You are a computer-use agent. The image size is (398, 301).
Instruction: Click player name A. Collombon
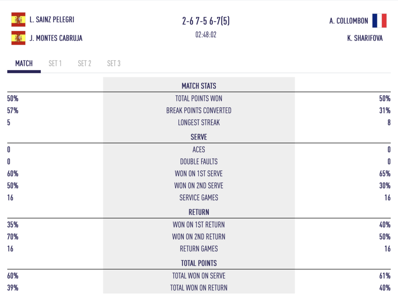click(349, 21)
